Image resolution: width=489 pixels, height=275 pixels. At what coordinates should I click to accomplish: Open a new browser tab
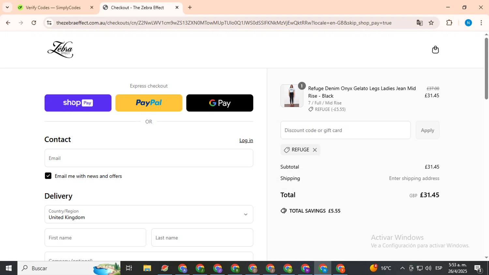tap(190, 8)
